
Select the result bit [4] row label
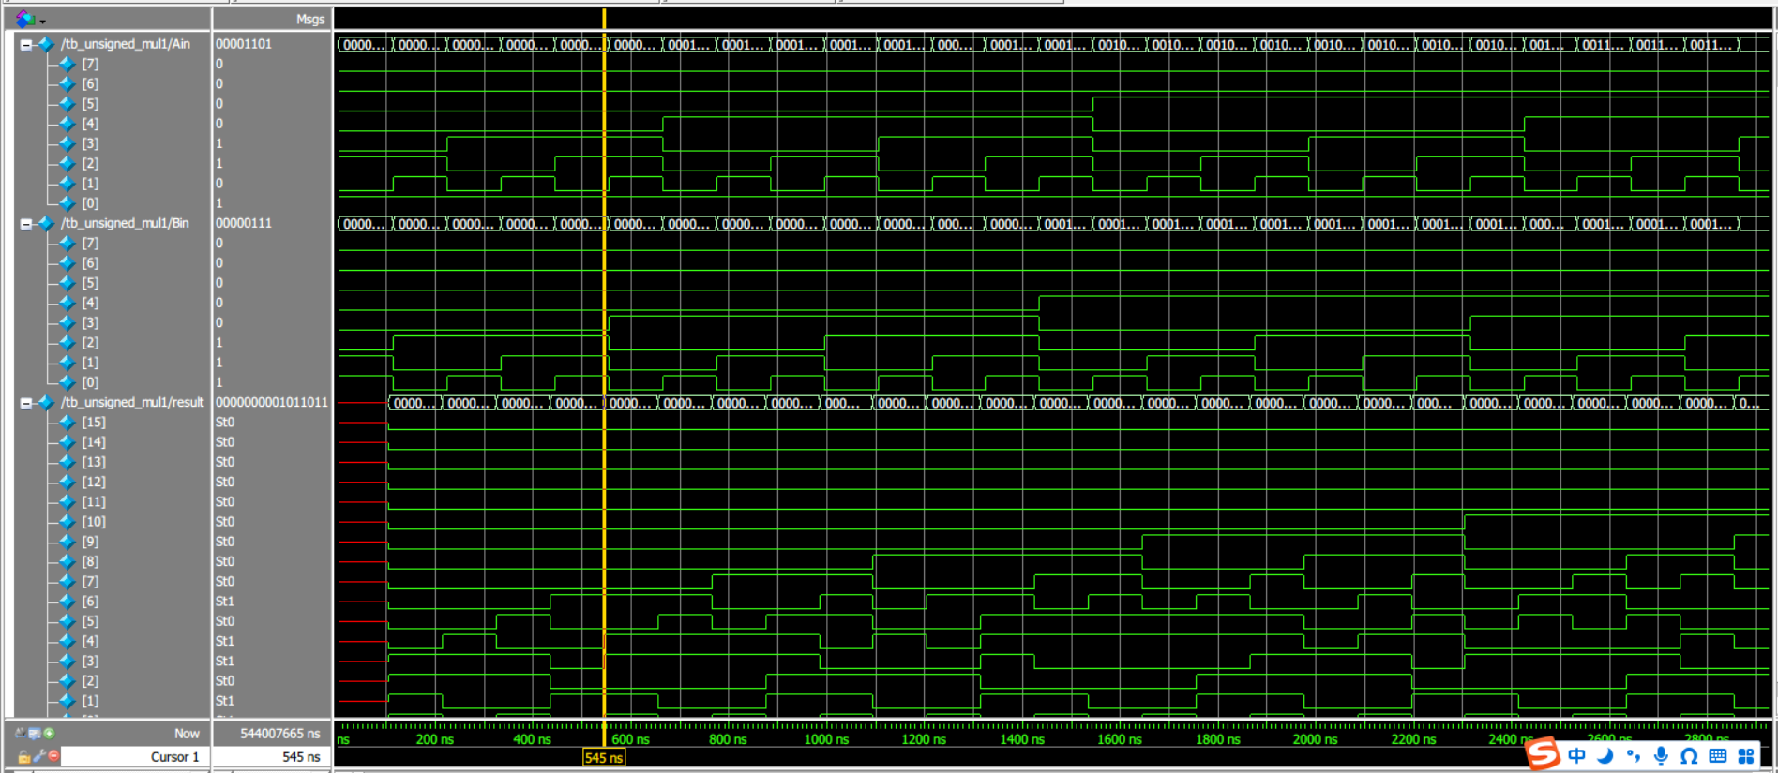pos(90,641)
